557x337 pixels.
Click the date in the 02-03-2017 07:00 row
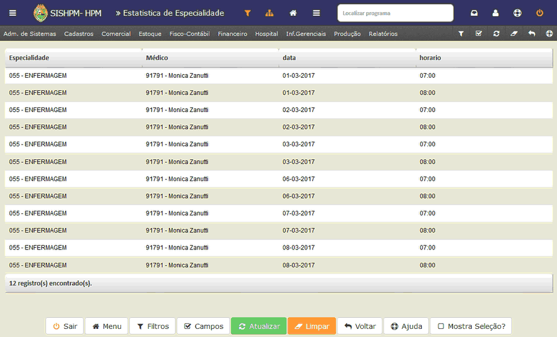[x=298, y=110]
